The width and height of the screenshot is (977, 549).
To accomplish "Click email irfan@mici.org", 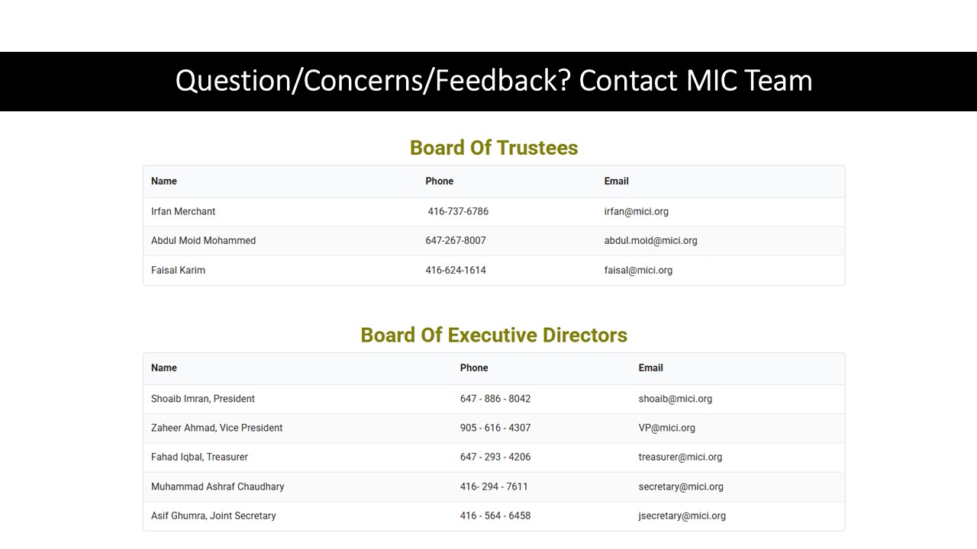I will click(636, 211).
